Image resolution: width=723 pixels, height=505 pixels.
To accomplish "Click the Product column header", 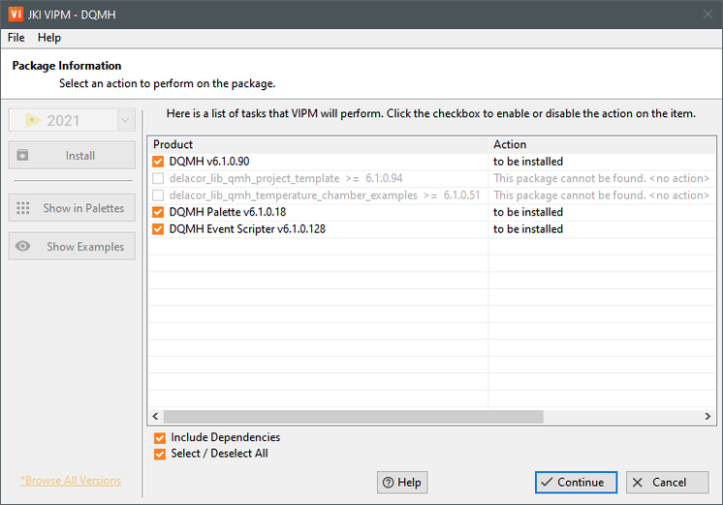I will click(319, 144).
